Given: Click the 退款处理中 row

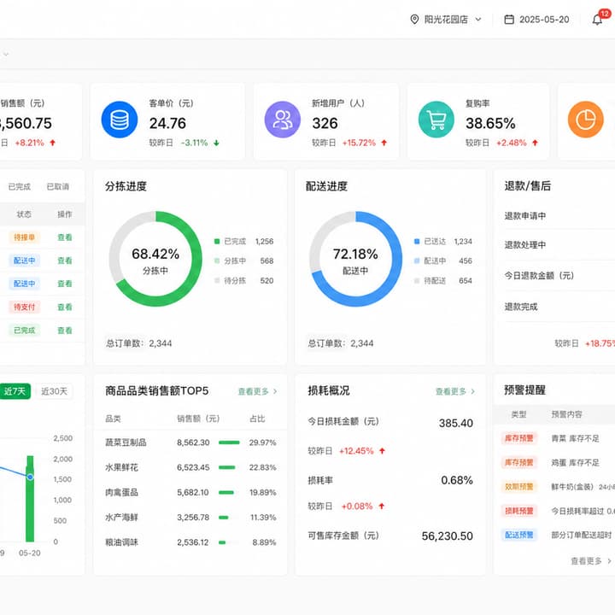Looking at the screenshot, I should pyautogui.click(x=554, y=245).
